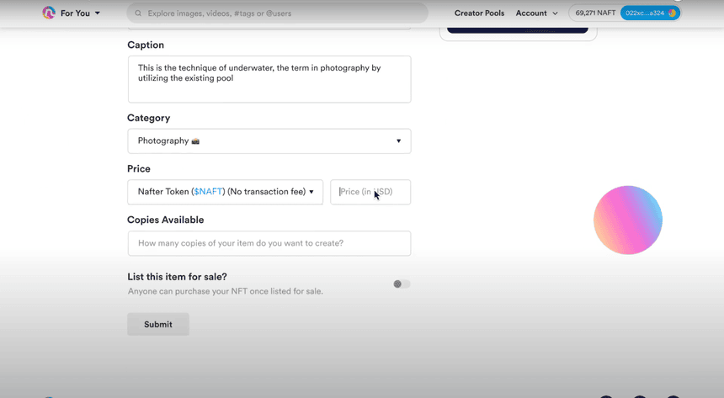Expand the Account menu
The height and width of the screenshot is (398, 724).
[x=536, y=13]
